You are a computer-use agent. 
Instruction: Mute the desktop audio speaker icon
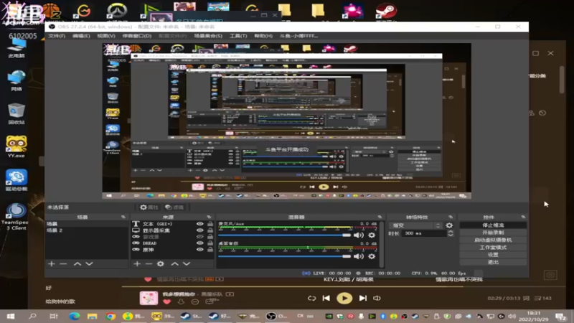pyautogui.click(x=358, y=256)
